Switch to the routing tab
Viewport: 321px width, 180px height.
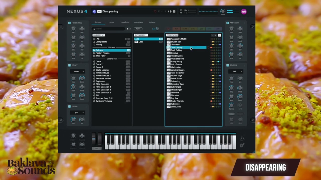coord(112,22)
